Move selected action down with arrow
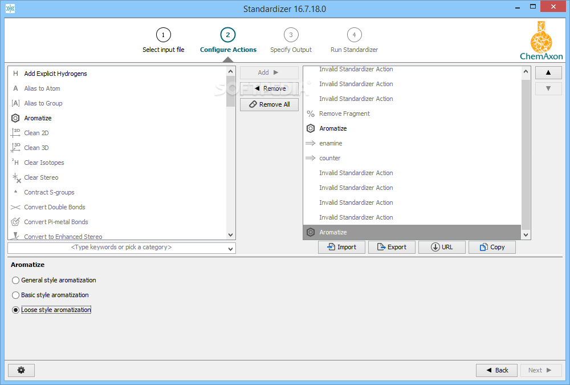This screenshot has width=570, height=385. tap(548, 88)
